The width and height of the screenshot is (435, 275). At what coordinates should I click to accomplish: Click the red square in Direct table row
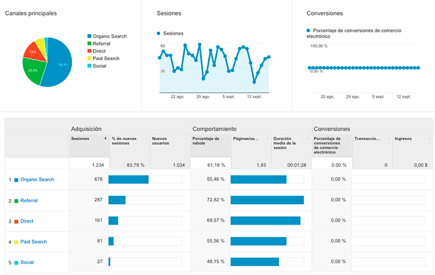[16, 221]
